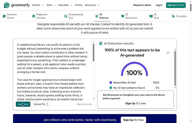Click the 100% value beside Resembles AI text

(156, 83)
